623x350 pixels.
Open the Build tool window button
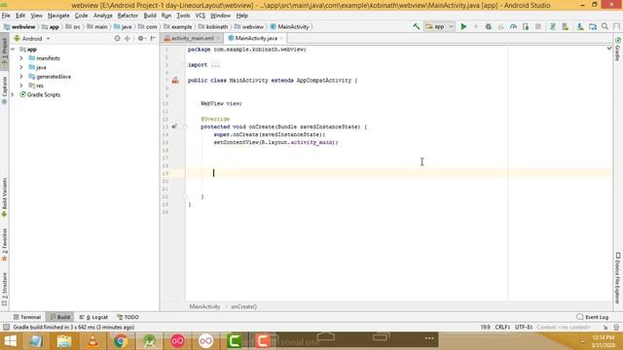click(x=60, y=317)
